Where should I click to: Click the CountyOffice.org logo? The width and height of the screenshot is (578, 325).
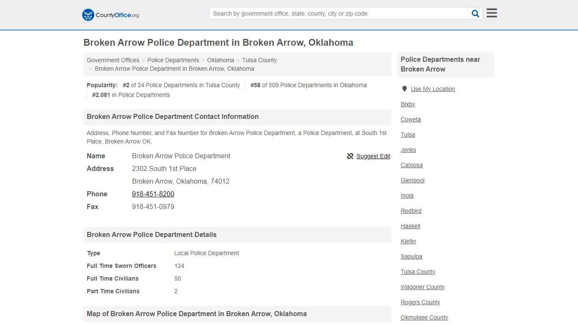(110, 15)
